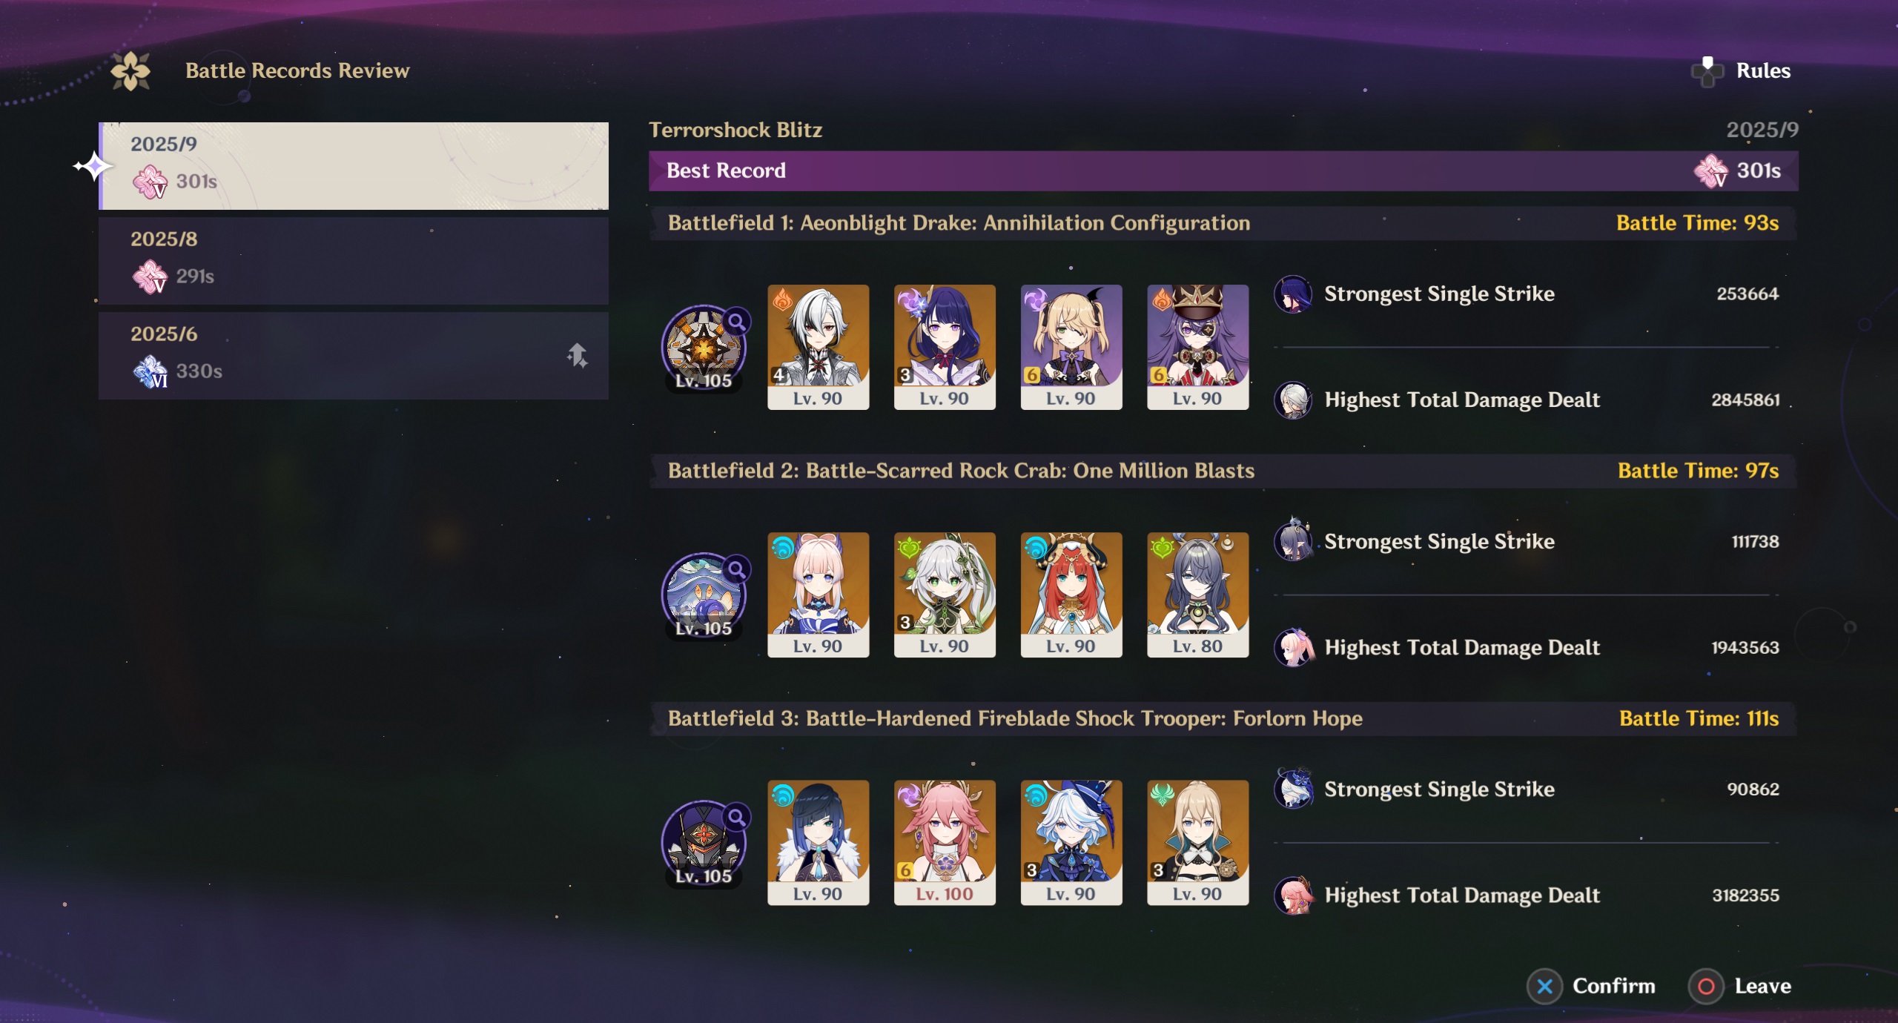
Task: Inspect the Rock Crab boss icon
Action: pyautogui.click(x=704, y=595)
